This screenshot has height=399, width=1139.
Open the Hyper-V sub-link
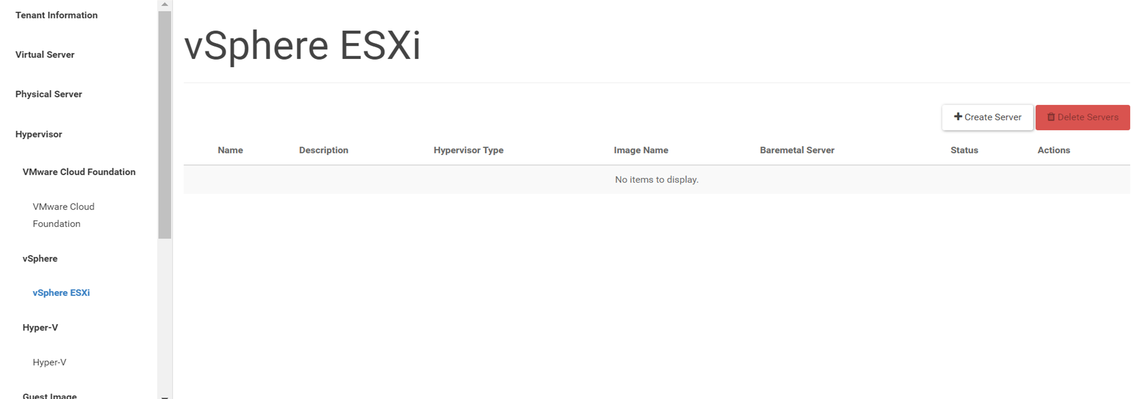[x=50, y=362]
